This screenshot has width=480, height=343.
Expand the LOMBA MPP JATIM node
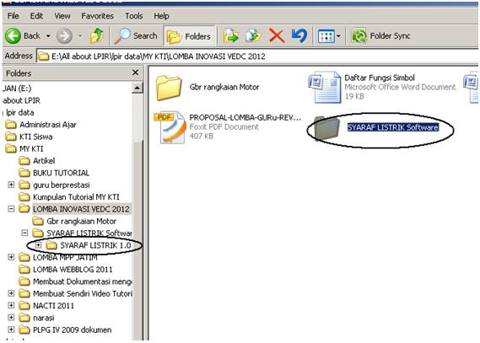[11, 257]
